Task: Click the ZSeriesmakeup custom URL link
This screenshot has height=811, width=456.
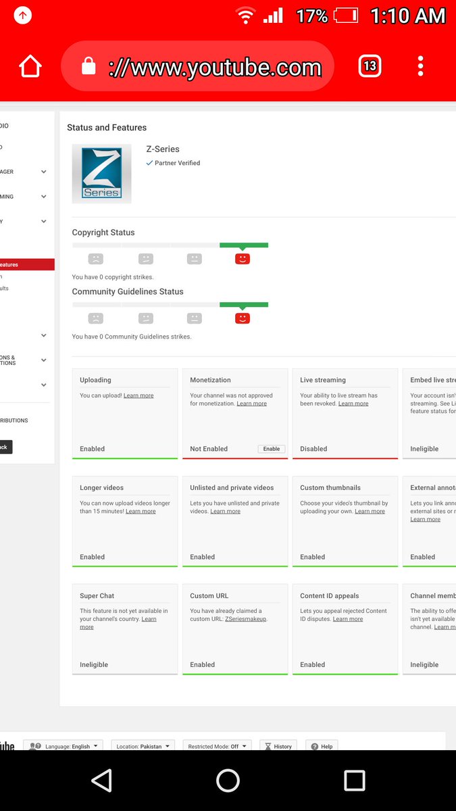Action: coord(246,619)
